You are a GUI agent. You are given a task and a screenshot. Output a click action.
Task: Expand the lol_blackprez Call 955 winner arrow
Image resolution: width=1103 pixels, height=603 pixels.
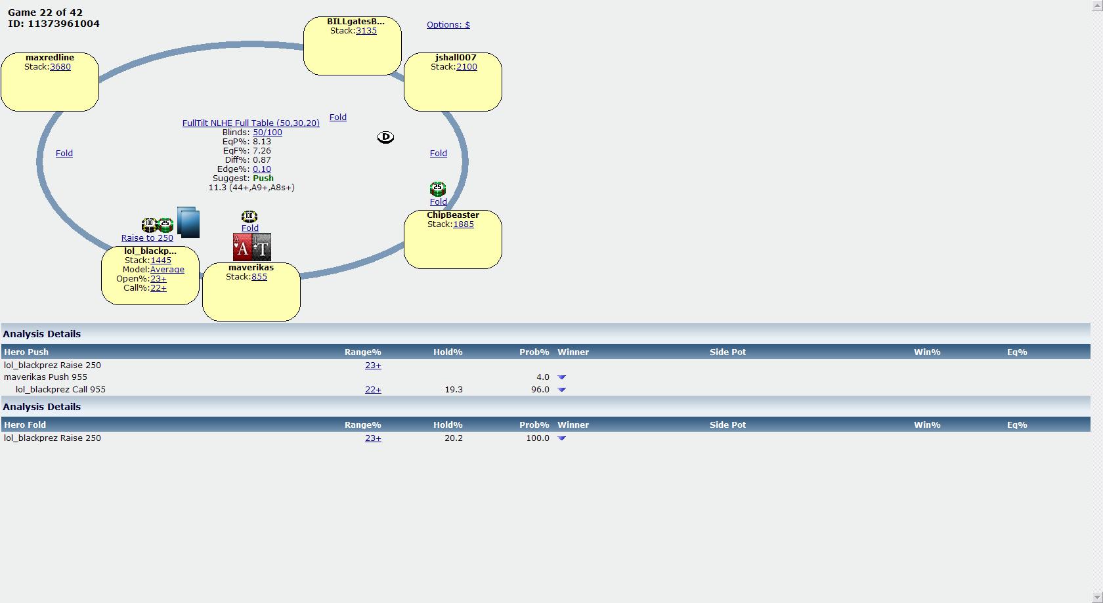tap(561, 390)
